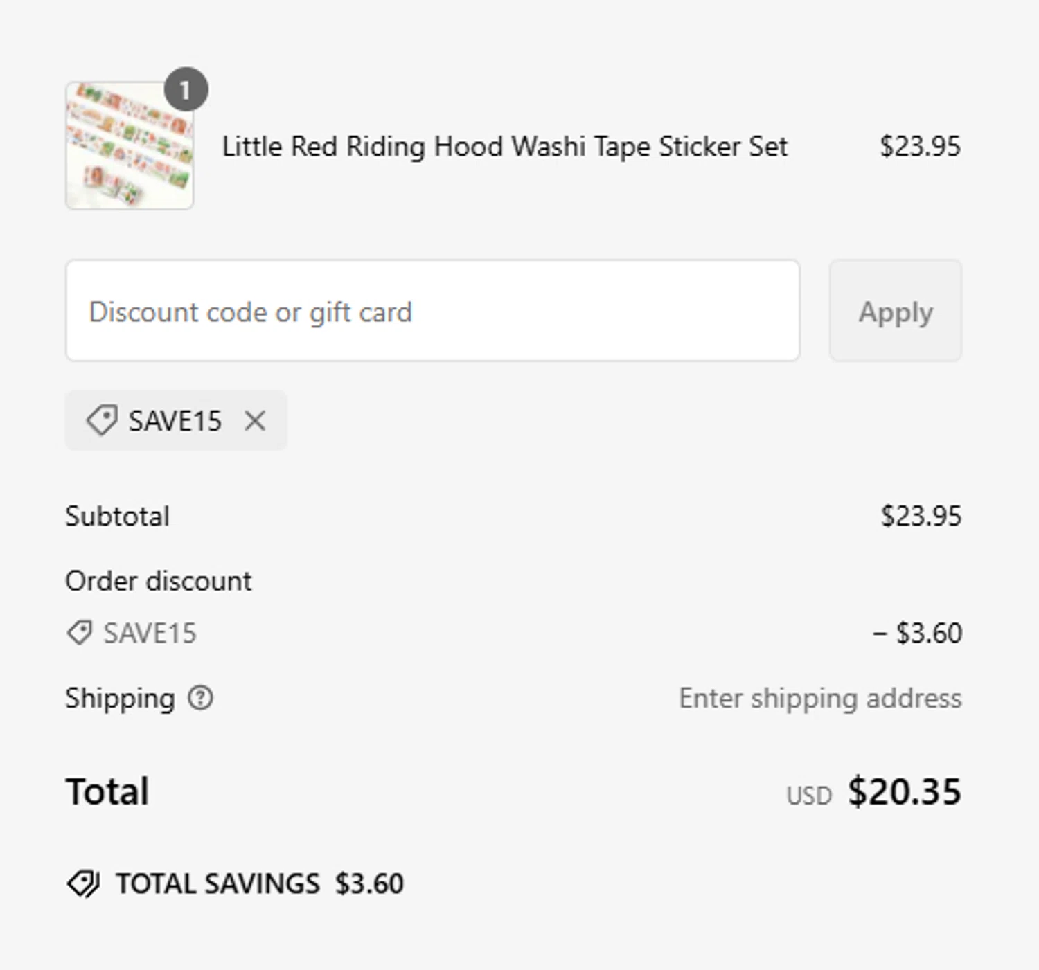The image size is (1039, 970).
Task: Click the Shipping label text
Action: [120, 698]
